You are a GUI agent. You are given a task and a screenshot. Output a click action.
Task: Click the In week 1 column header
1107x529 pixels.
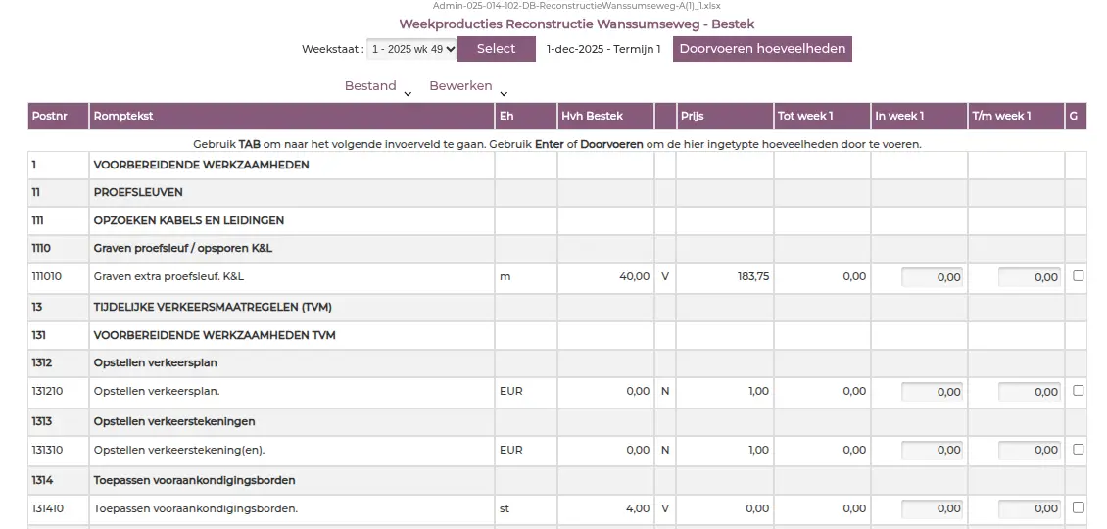coord(919,116)
